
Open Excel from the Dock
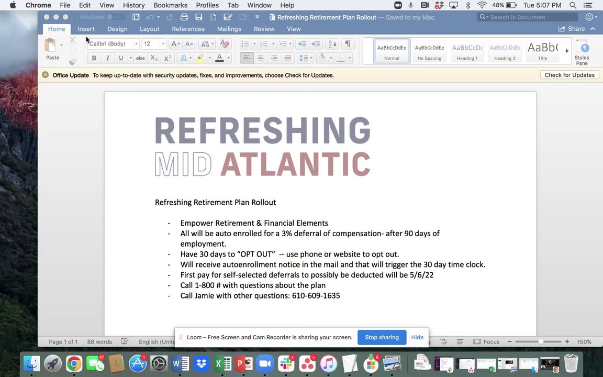coord(222,363)
